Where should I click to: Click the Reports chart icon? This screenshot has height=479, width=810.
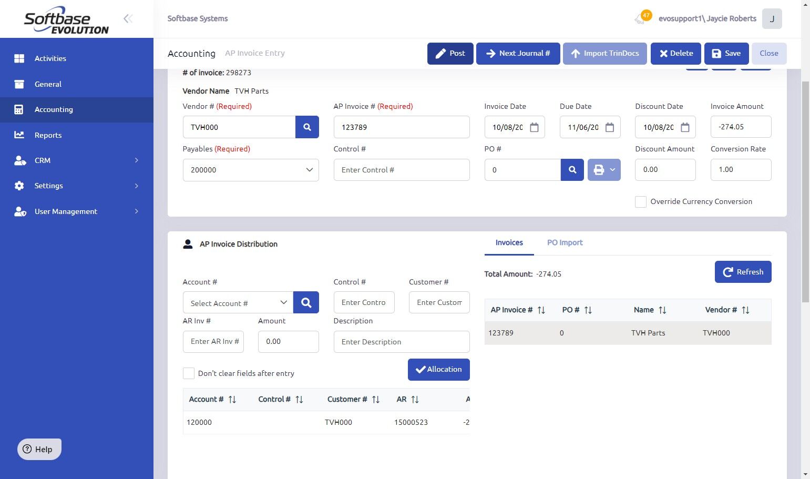(19, 135)
